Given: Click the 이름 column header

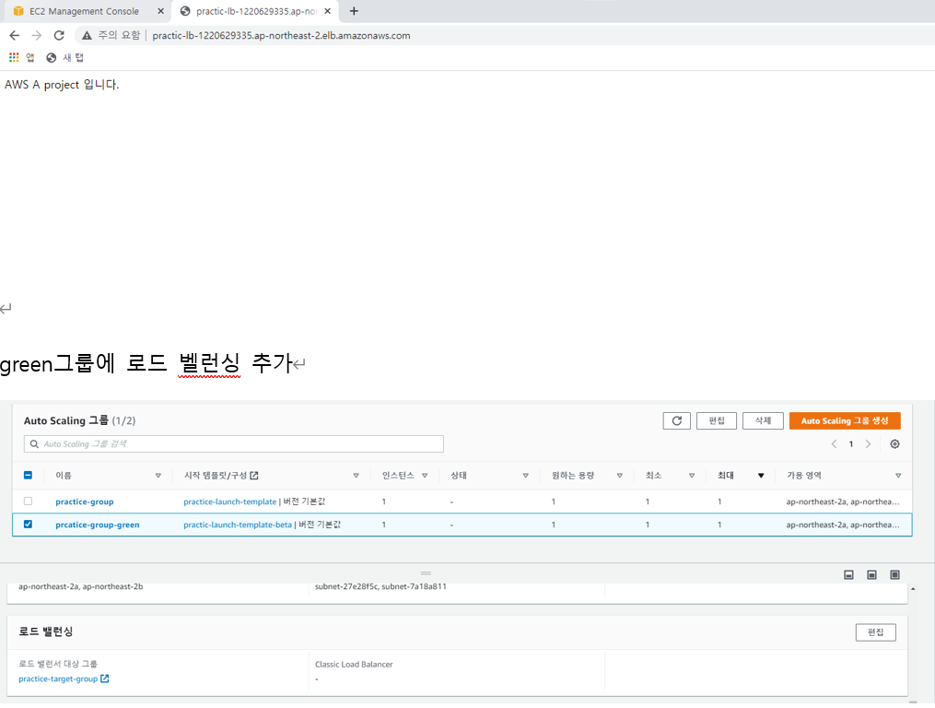Looking at the screenshot, I should coord(64,476).
